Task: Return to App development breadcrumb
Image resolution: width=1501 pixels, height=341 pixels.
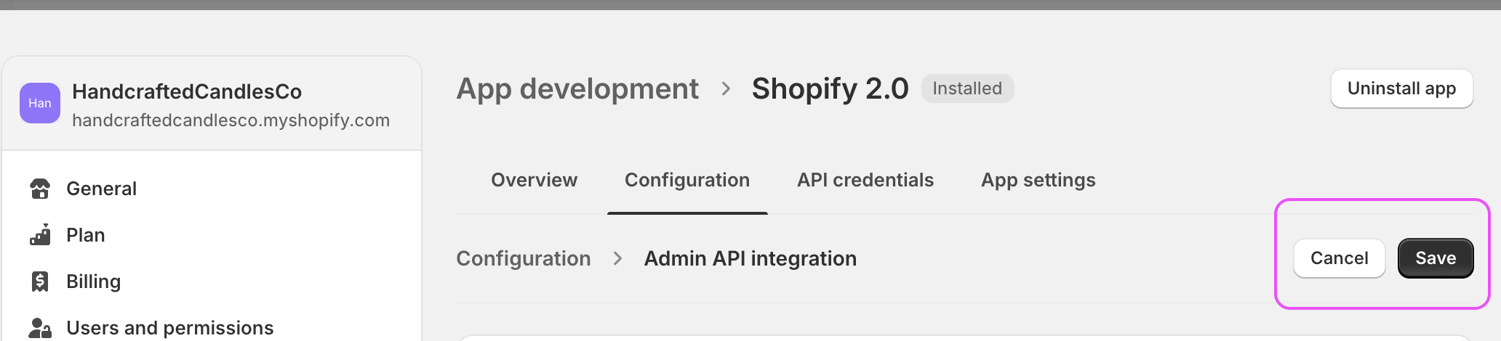Action: tap(577, 89)
